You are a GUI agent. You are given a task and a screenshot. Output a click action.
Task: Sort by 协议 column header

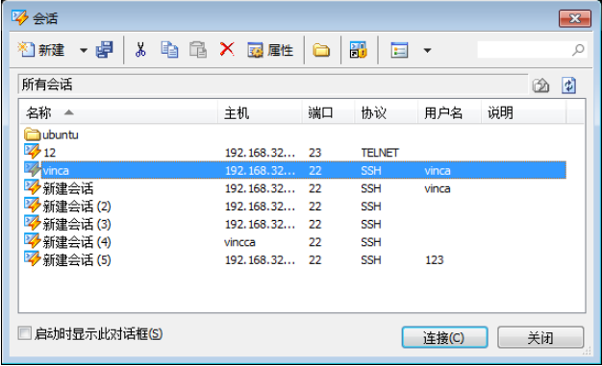coord(386,112)
